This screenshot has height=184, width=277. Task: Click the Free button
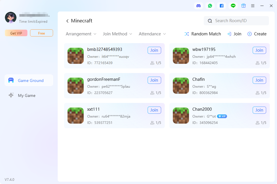tap(42, 33)
